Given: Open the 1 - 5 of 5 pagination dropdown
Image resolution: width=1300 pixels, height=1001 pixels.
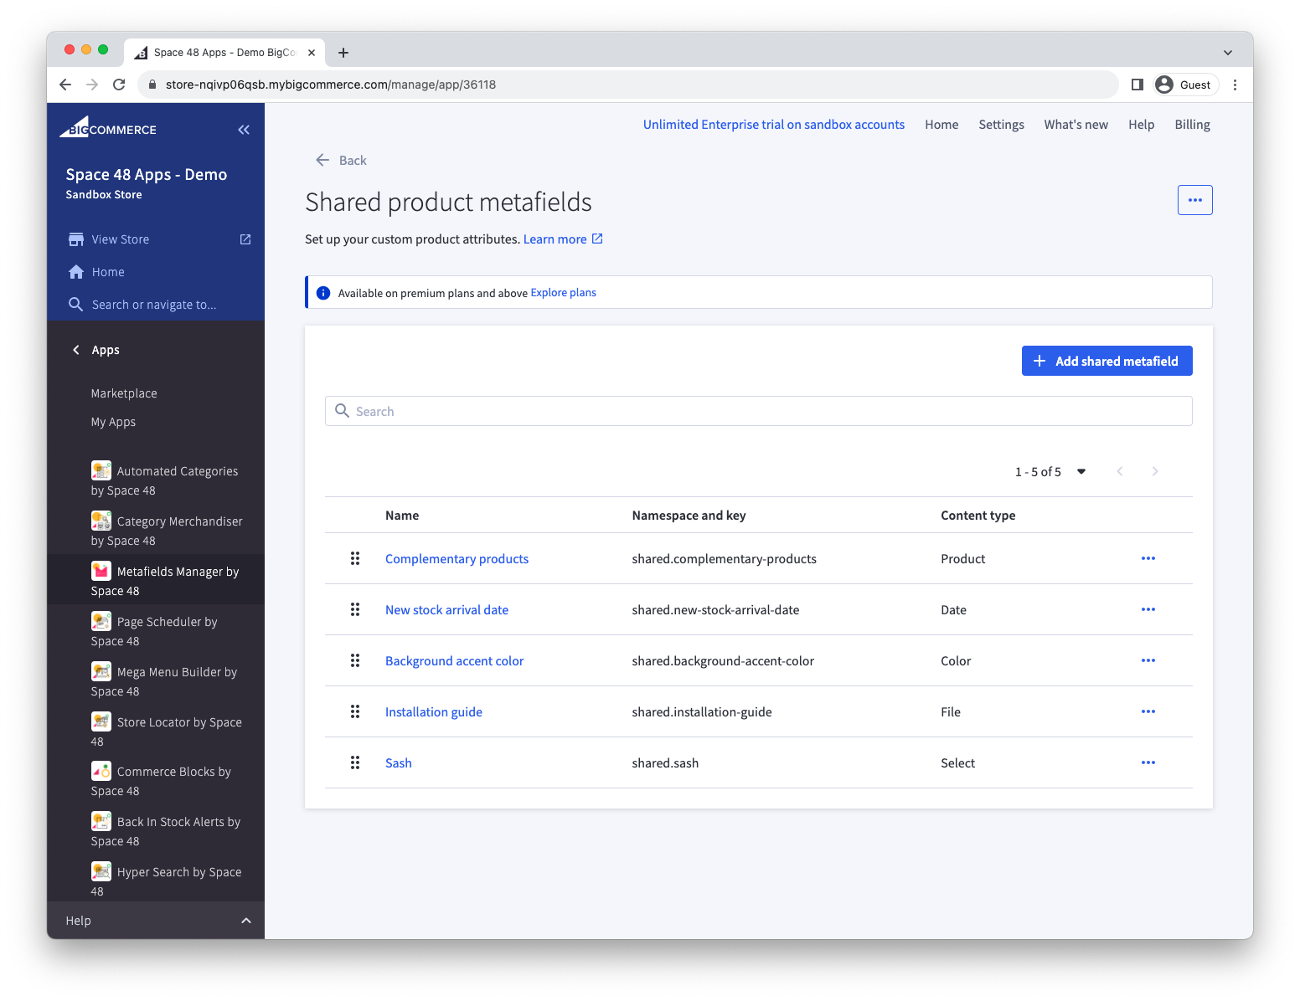Looking at the screenshot, I should coord(1050,471).
